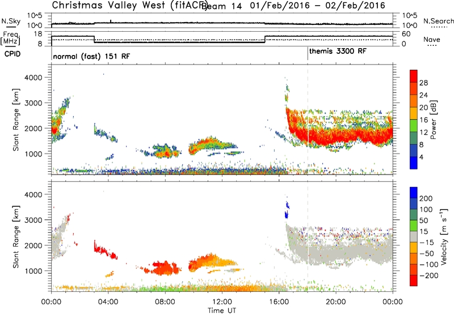Click the '-50' label on Velocity colorbar
This screenshot has width=454, height=314.
[426, 253]
